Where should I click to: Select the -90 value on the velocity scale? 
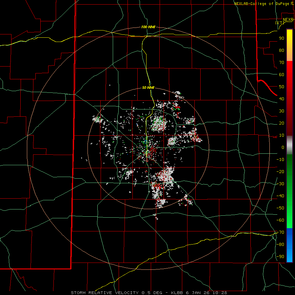(x=280, y=257)
